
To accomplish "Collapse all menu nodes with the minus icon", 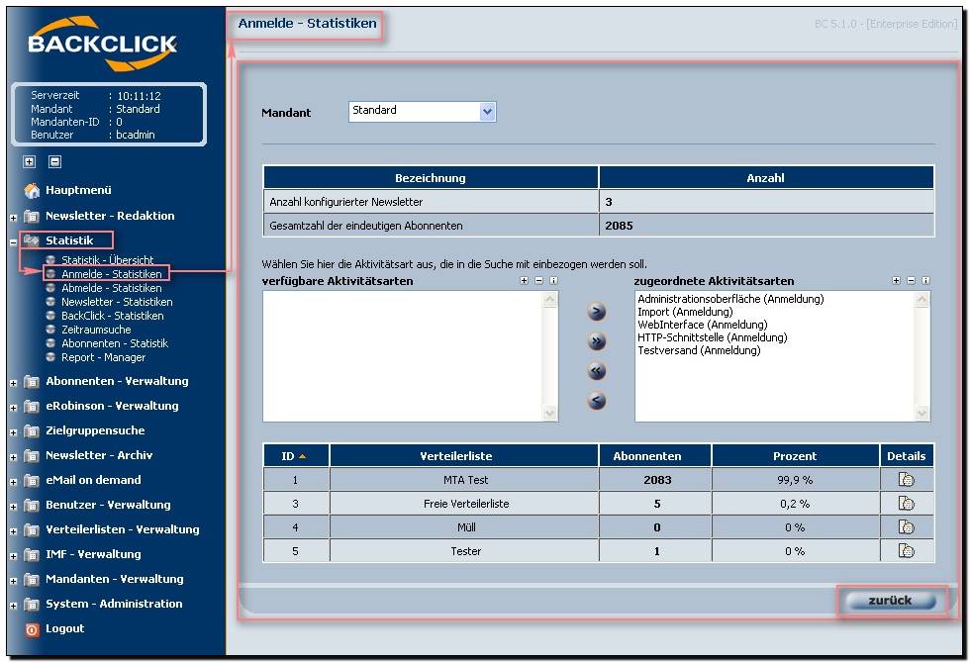I will tap(55, 162).
